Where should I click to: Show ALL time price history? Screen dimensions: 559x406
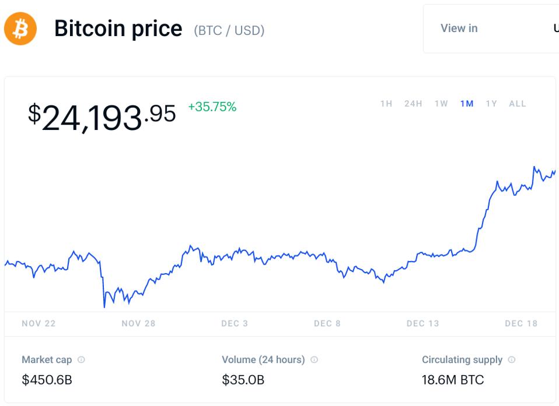tap(518, 104)
